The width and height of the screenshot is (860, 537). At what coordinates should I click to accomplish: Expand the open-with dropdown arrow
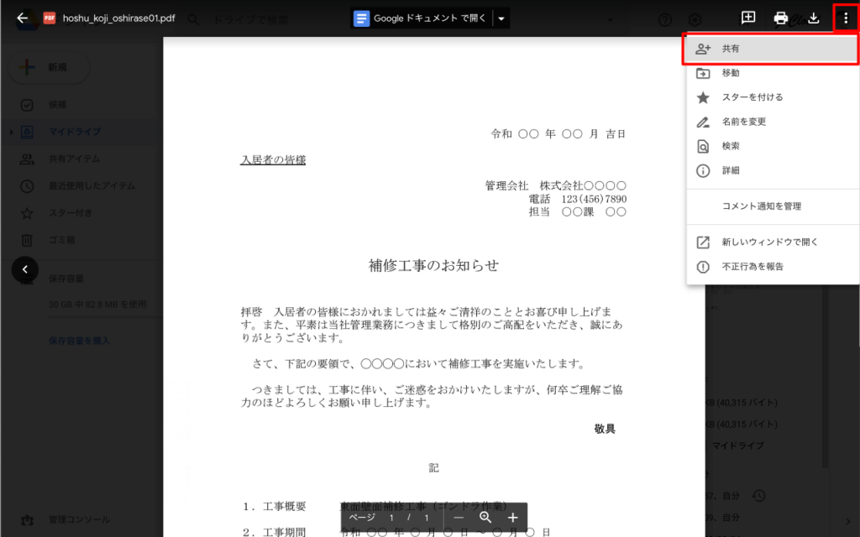[x=501, y=18]
